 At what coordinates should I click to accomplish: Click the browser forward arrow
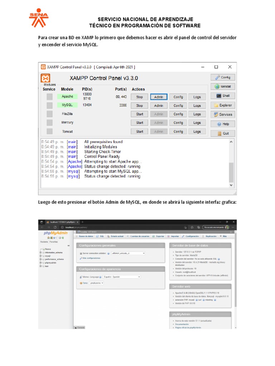[49, 227]
